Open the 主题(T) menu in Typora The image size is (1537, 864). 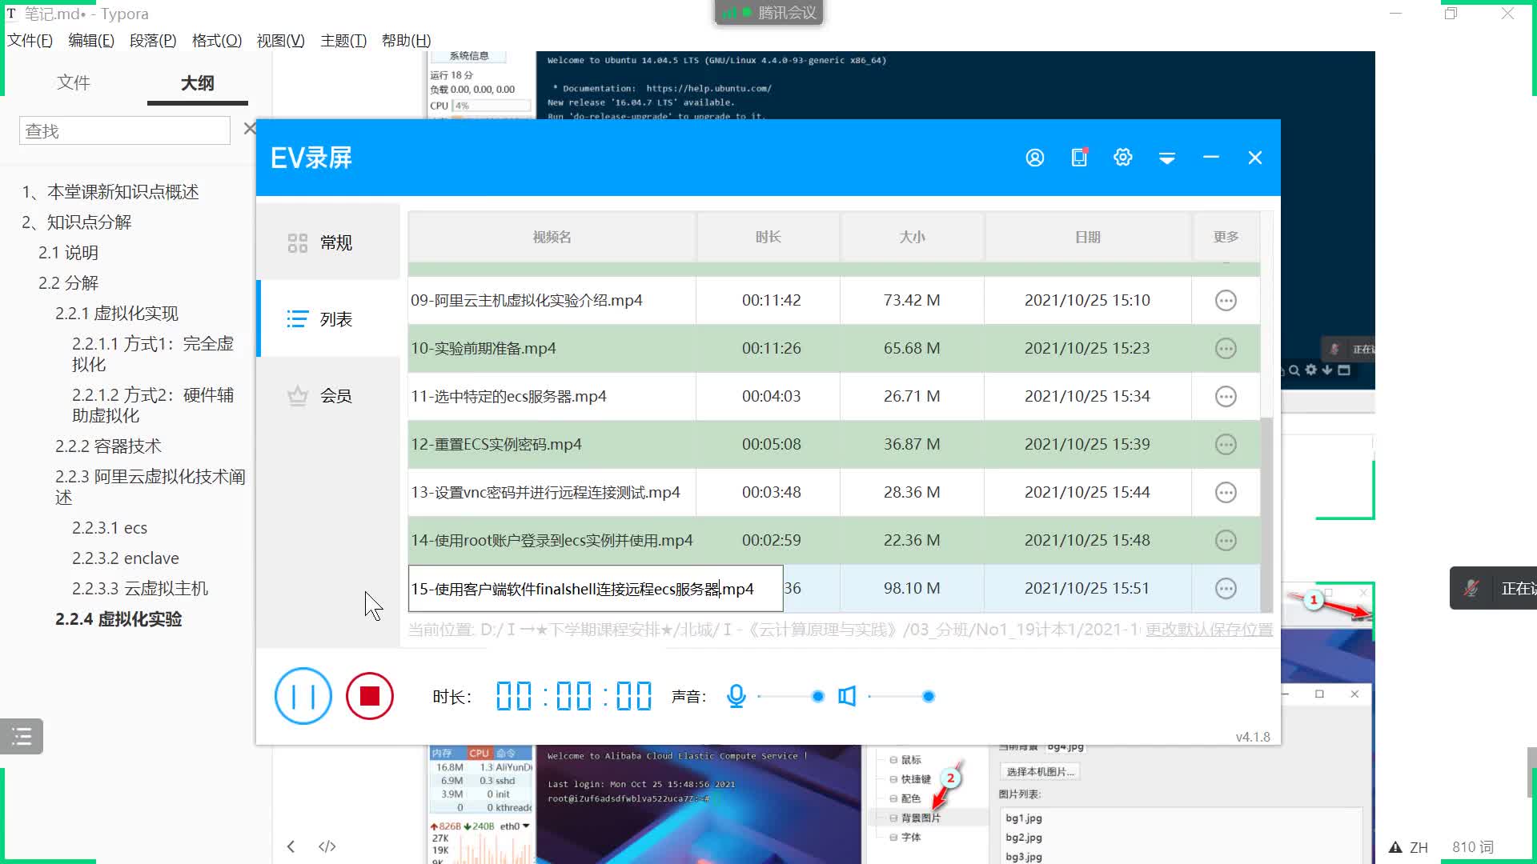coord(343,40)
